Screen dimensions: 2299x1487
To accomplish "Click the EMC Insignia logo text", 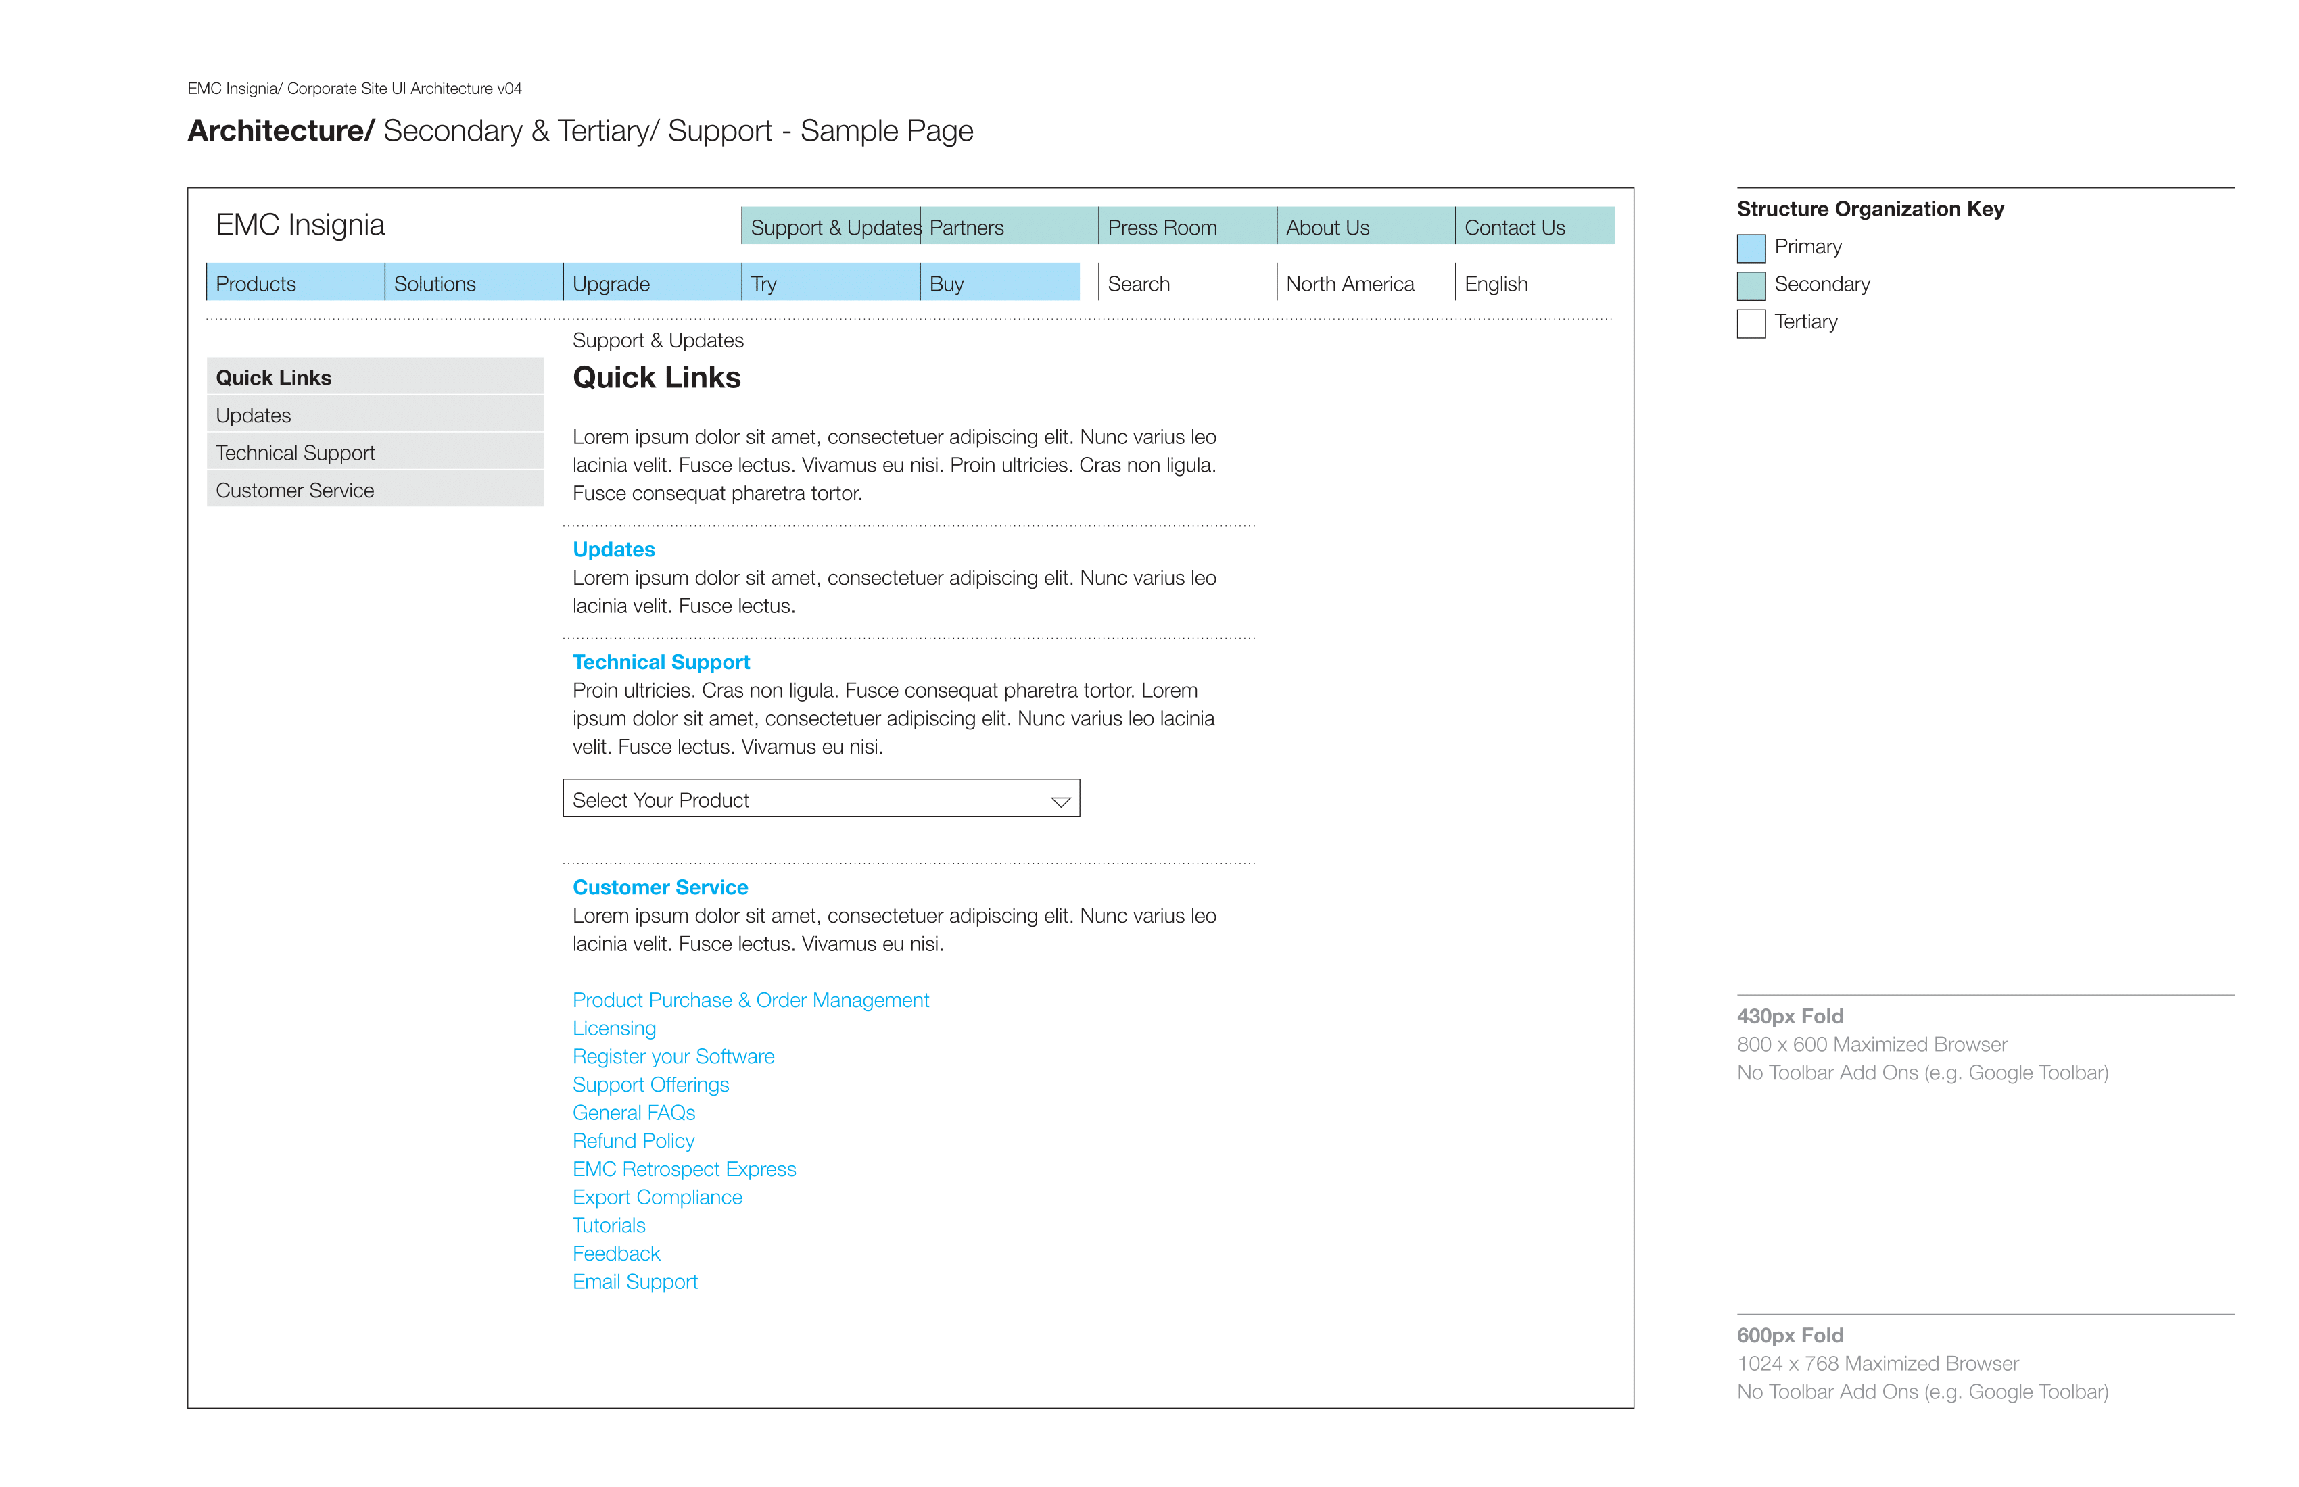I will [300, 225].
